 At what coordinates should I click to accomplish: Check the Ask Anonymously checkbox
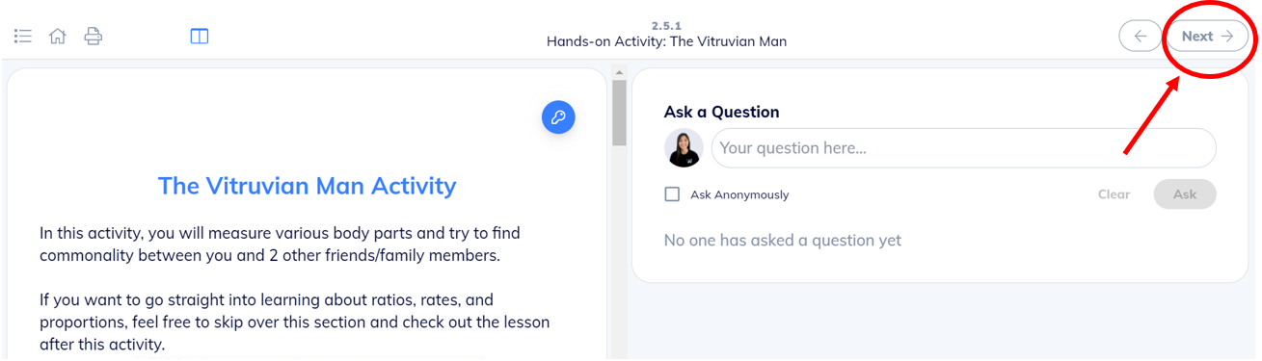pos(672,194)
